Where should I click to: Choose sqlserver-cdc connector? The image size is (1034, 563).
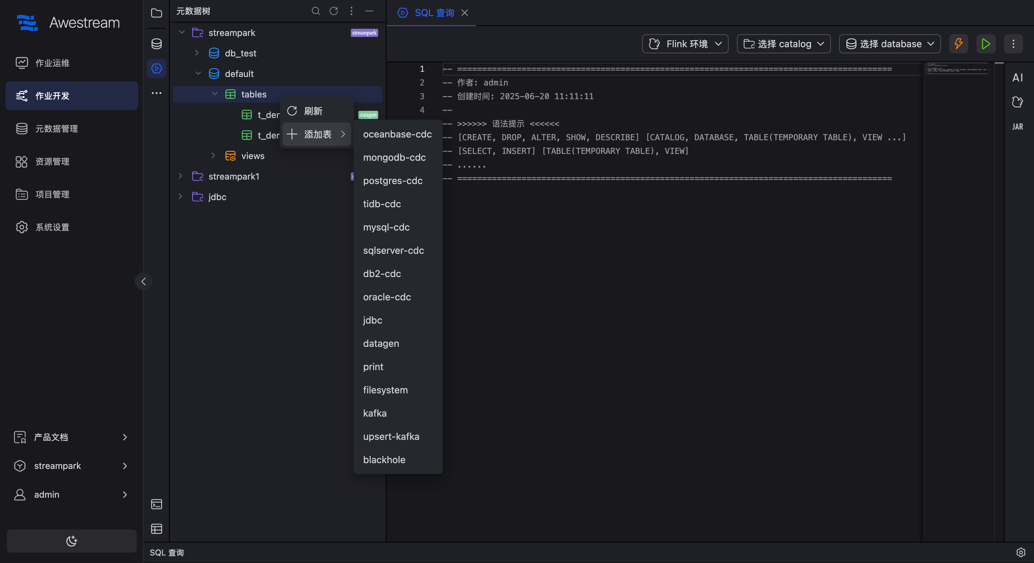[x=398, y=251]
